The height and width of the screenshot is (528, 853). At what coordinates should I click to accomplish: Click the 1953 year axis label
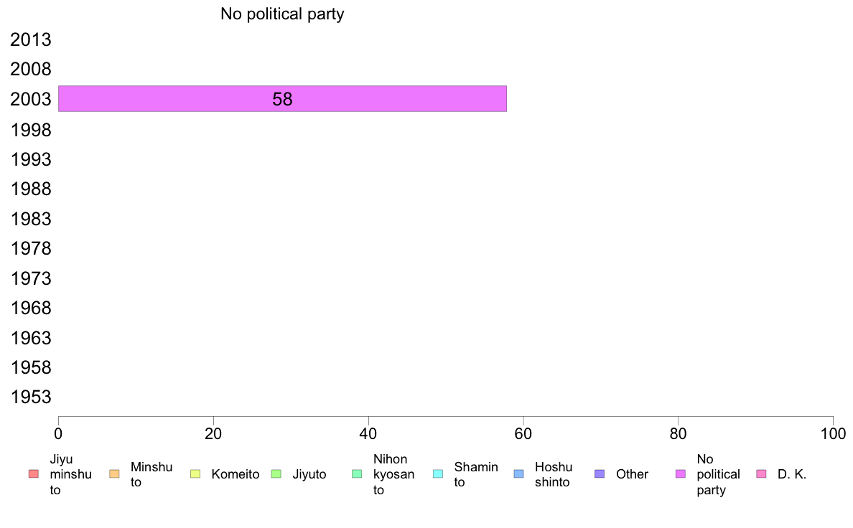(x=30, y=397)
